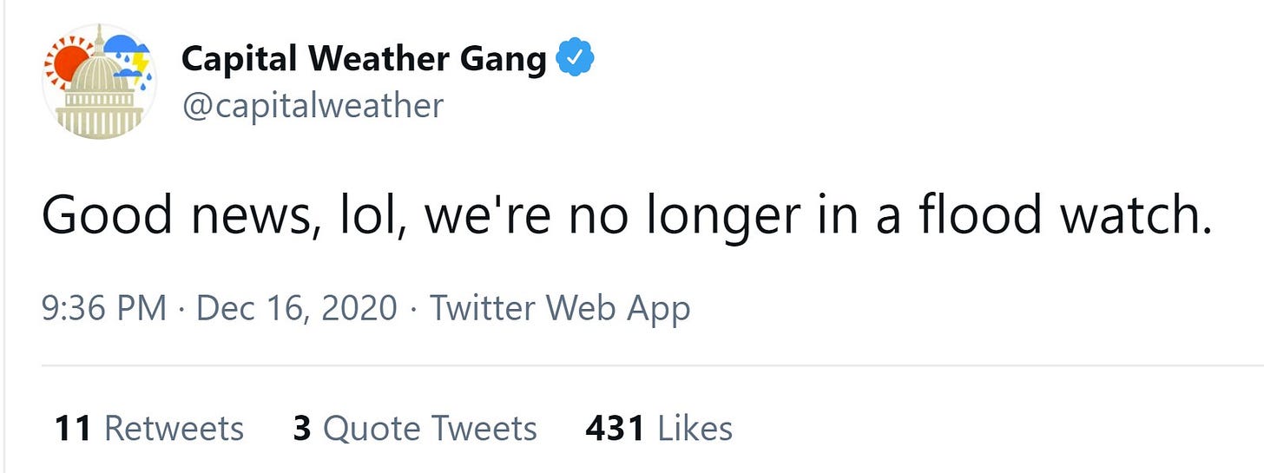Click the tweet text body
The height and width of the screenshot is (473, 1264).
625,217
